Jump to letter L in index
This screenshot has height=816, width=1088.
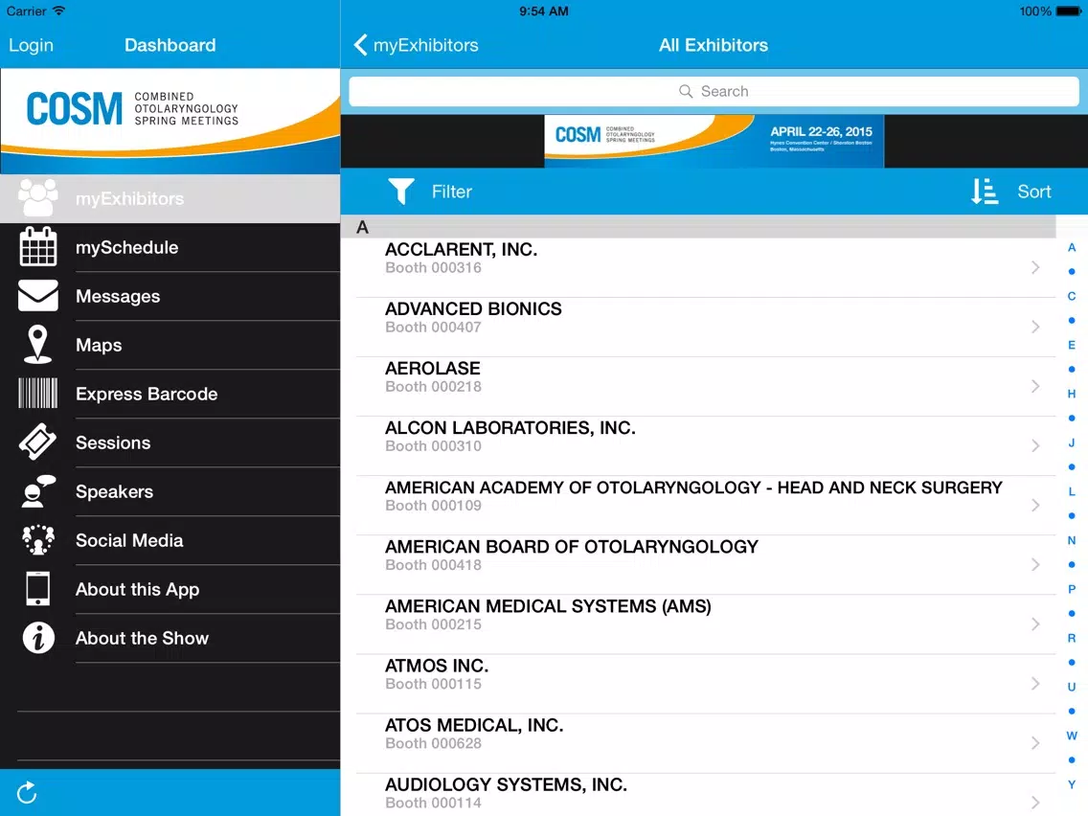1072,491
